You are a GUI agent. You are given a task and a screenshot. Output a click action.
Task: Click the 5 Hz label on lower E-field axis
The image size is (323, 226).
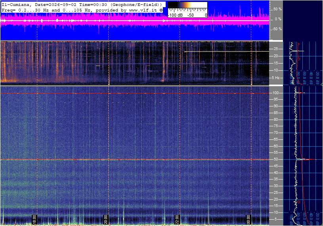click(277, 219)
